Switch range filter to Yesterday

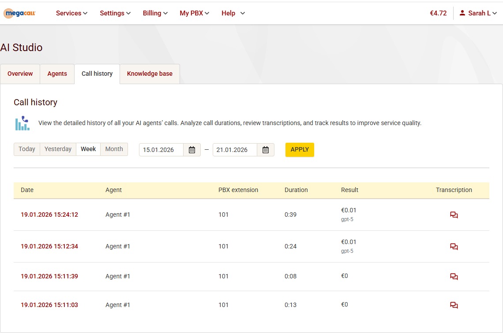[58, 149]
